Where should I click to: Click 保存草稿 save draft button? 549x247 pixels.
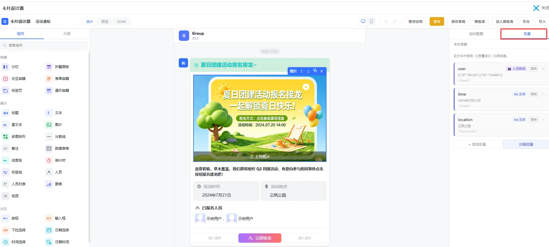coord(458,22)
